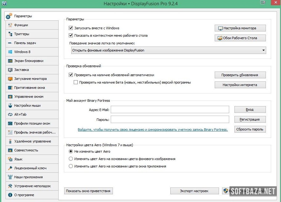Switch to the Панель задач tab

click(25, 43)
